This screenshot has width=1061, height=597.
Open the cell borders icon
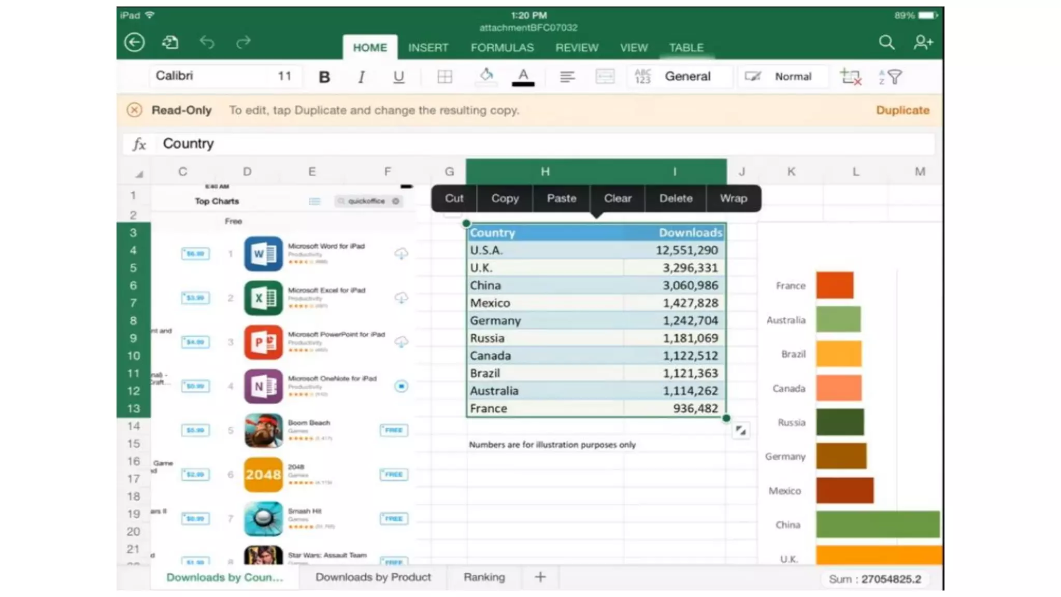[x=445, y=77]
